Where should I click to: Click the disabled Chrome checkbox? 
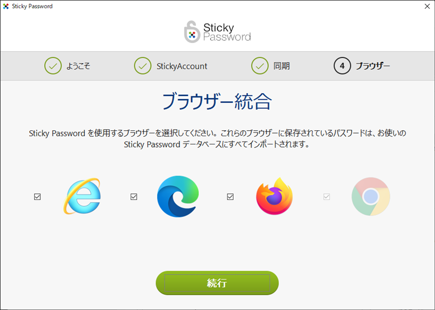click(327, 197)
